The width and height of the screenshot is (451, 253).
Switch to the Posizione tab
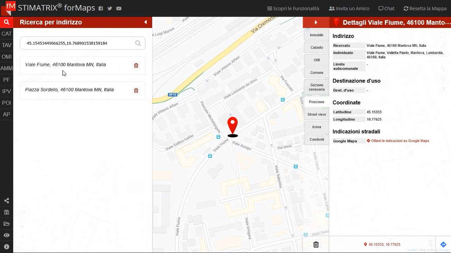[316, 102]
